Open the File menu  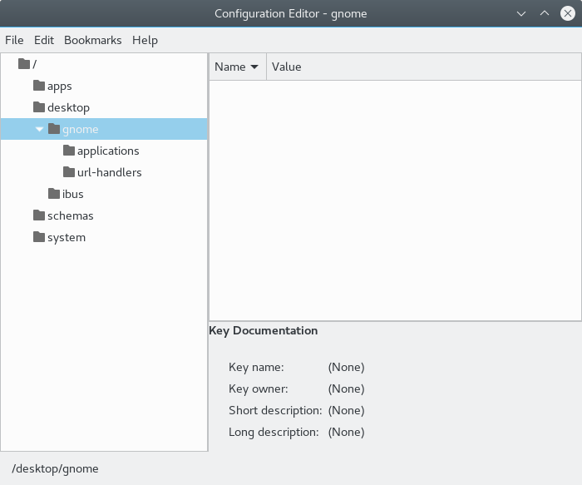point(14,40)
